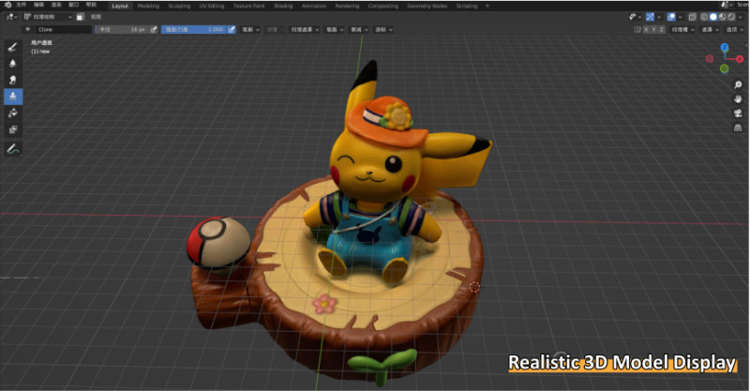Viewport: 750px width, 391px height.
Task: Switch to the Shading workspace tab
Action: click(283, 6)
